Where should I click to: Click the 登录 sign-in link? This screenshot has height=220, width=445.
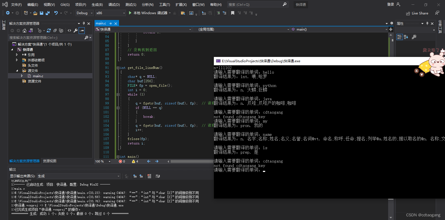point(391,4)
